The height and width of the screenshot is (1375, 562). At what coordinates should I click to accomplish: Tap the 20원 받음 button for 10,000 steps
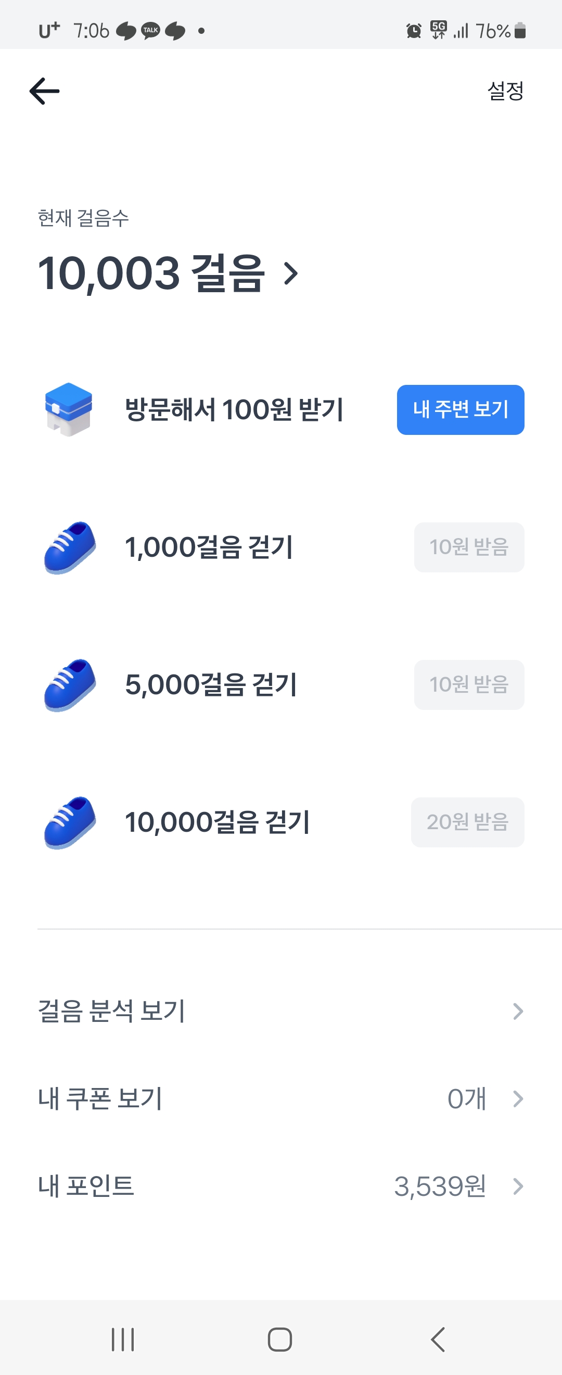point(467,822)
